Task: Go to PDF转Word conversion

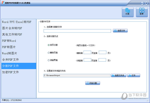Action: pyautogui.click(x=19, y=41)
